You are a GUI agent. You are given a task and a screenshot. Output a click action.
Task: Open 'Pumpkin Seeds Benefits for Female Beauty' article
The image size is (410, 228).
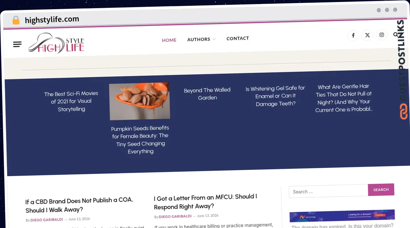point(140,140)
